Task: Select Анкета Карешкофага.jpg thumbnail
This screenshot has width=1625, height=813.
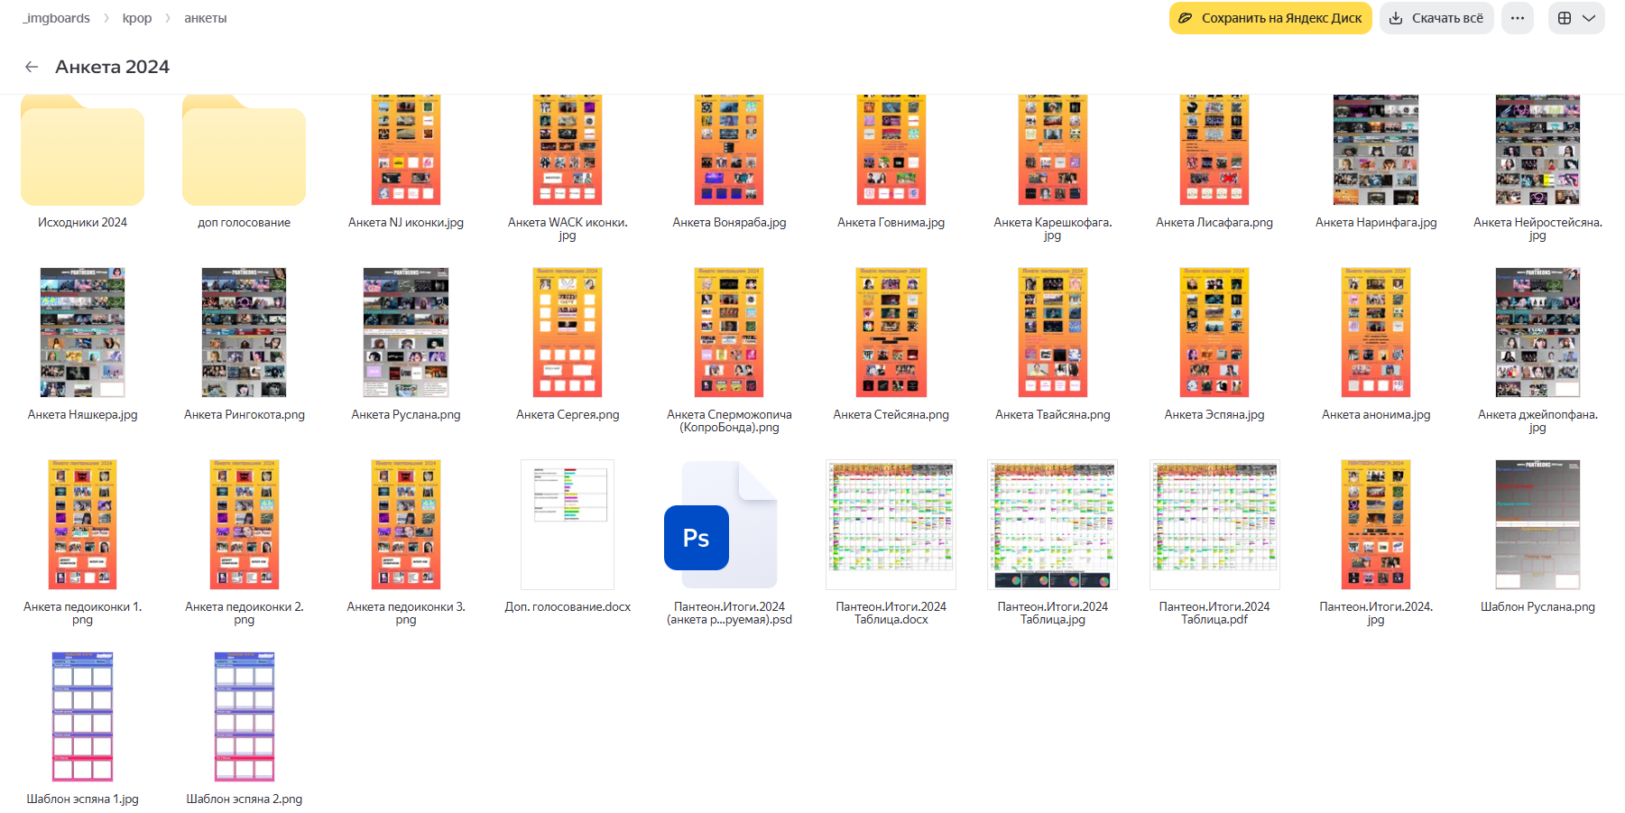Action: [1053, 150]
